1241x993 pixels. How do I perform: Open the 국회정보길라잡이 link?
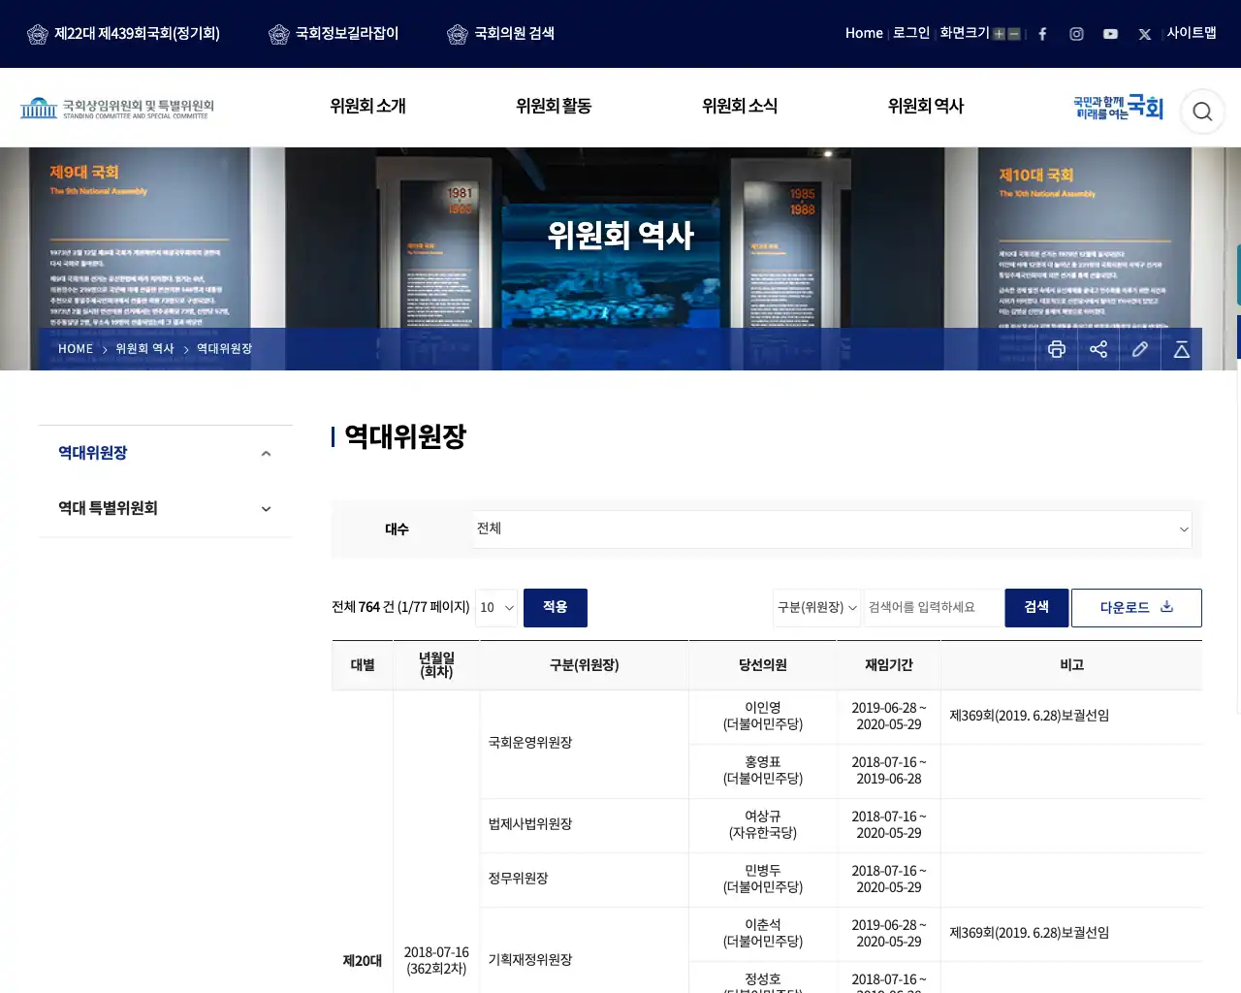tap(347, 34)
